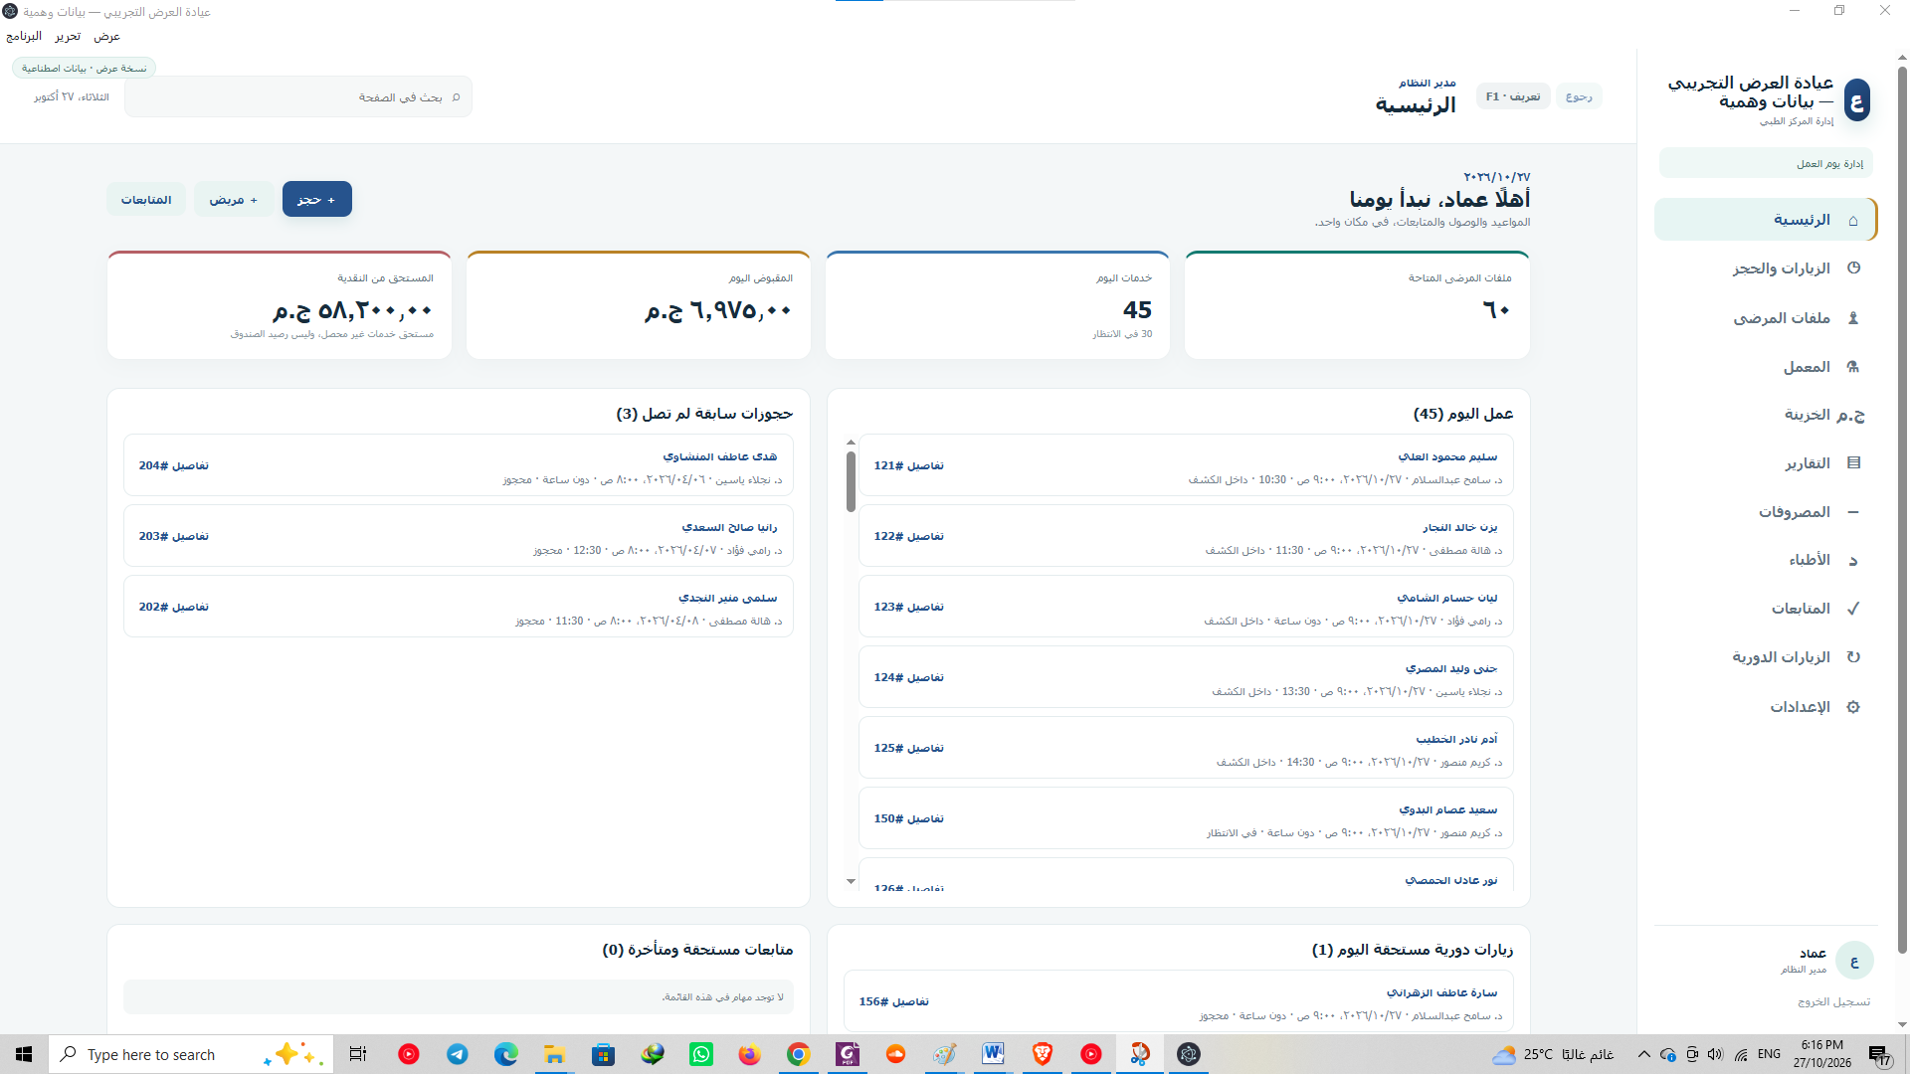Click patient name سارة عاطف الزهراني
The image size is (1910, 1074).
click(x=1441, y=992)
